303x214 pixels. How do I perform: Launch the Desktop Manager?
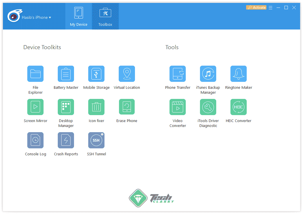coord(66,107)
